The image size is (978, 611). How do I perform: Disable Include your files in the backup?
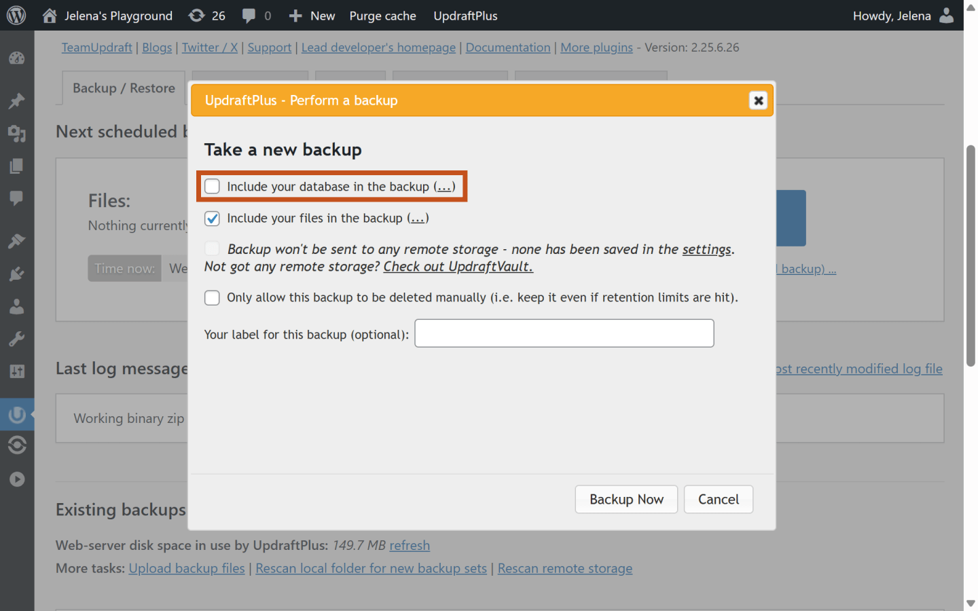pos(212,218)
